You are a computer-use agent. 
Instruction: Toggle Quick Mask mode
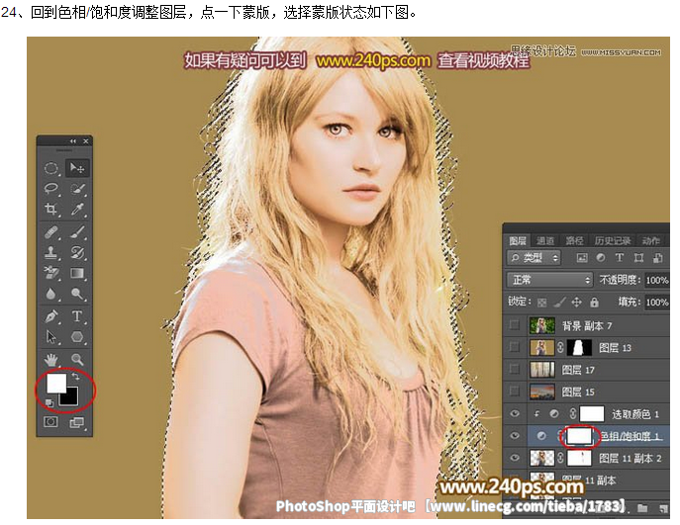point(50,421)
